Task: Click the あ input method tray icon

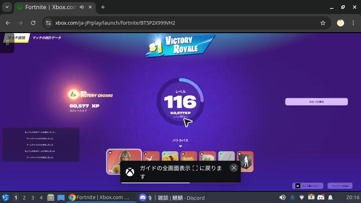Action: coord(293,197)
